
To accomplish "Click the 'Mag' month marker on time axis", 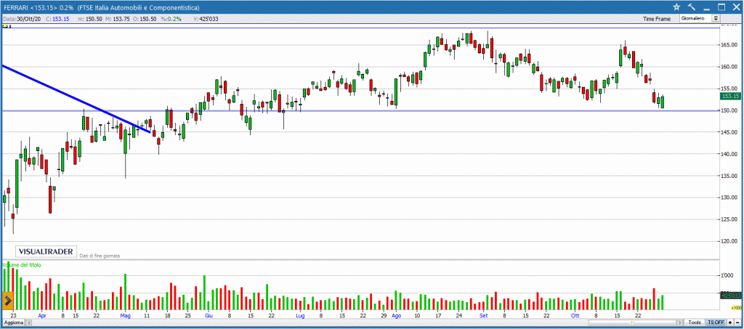I will pyautogui.click(x=125, y=315).
